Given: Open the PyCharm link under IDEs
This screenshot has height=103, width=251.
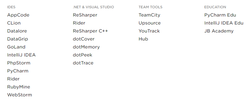Looking at the screenshot, I should click(x=18, y=71).
